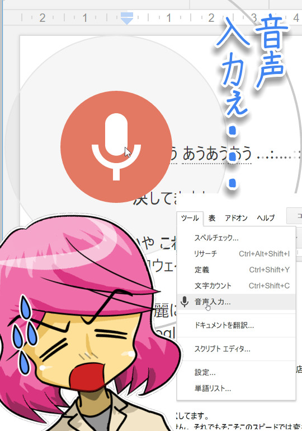The width and height of the screenshot is (302, 431).
Task: Open the アドオン menu
Action: 236,218
